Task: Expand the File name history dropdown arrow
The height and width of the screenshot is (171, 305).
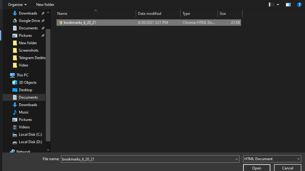Action: click(237, 159)
